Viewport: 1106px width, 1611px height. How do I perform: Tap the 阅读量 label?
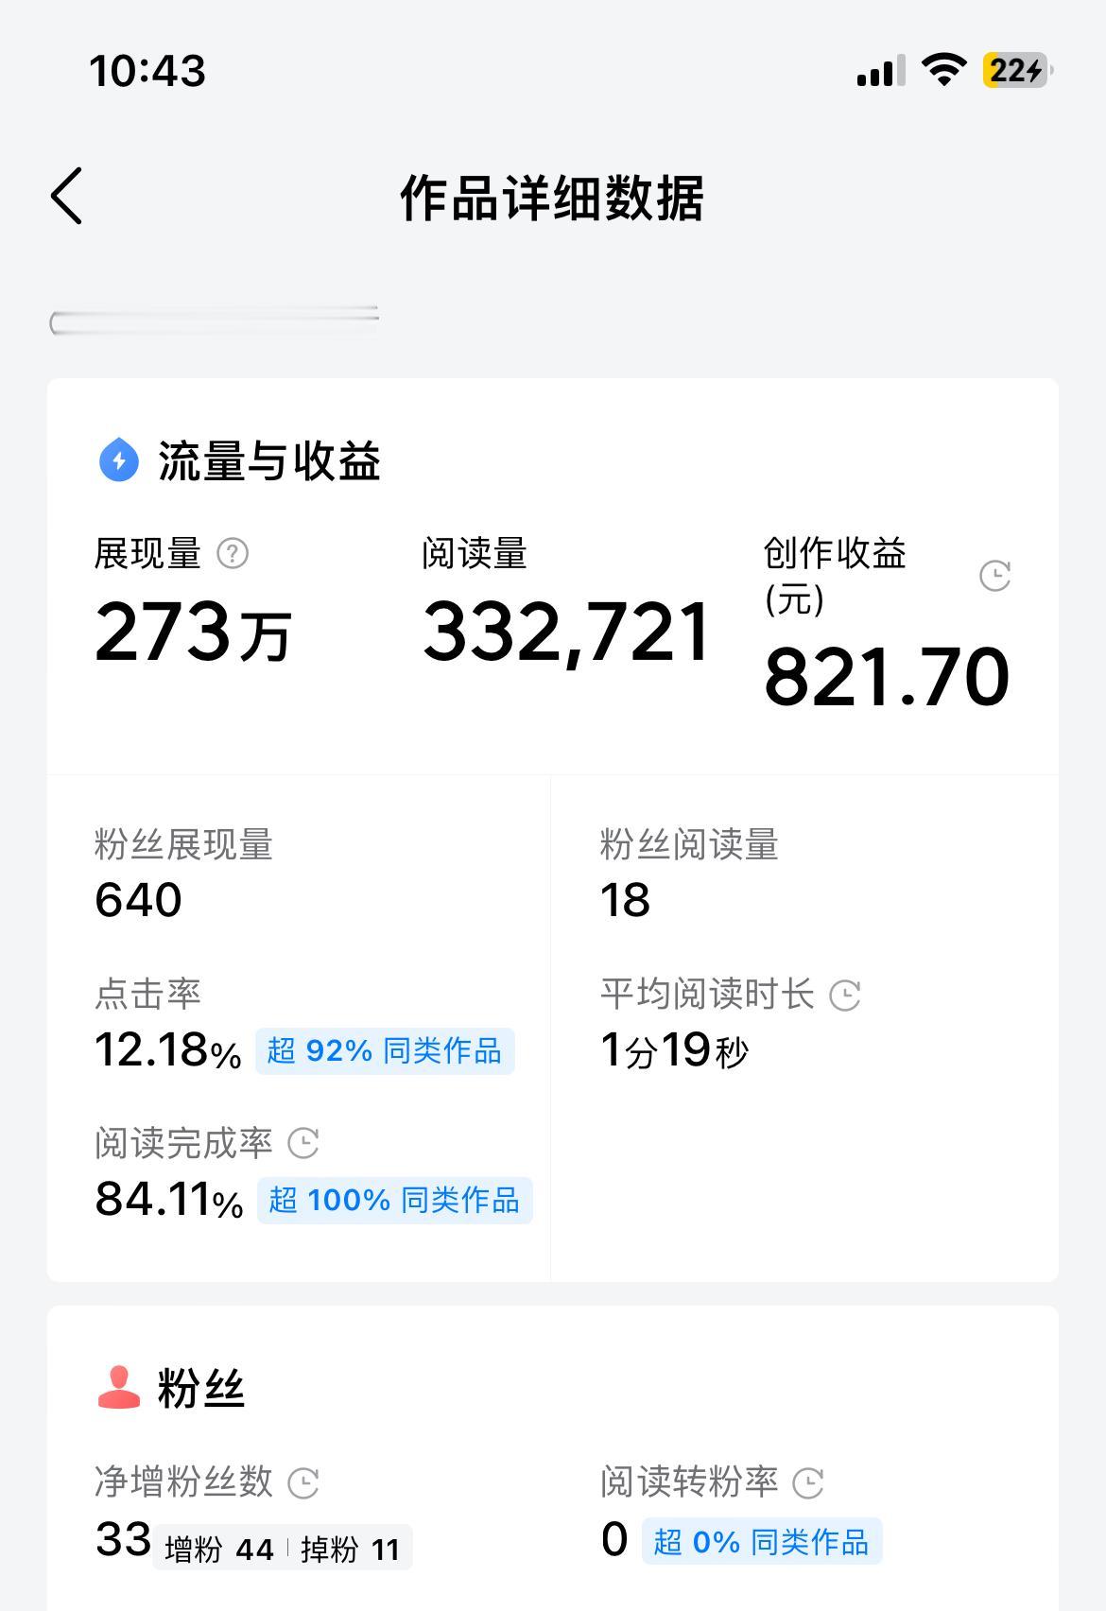[475, 554]
